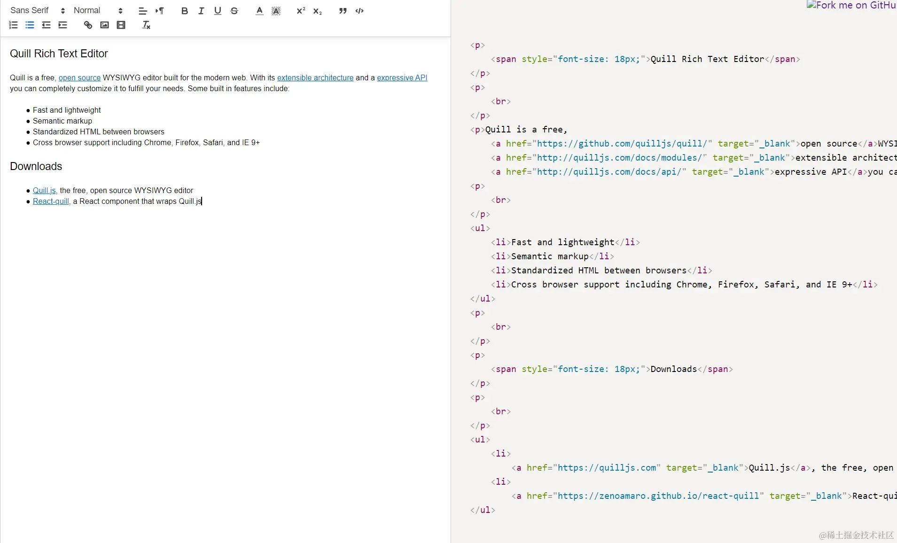
Task: Click the github.com/quilljs href line in code
Action: [x=694, y=144]
